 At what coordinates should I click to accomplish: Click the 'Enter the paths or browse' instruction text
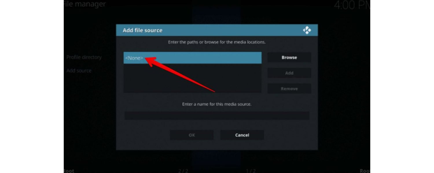(217, 42)
